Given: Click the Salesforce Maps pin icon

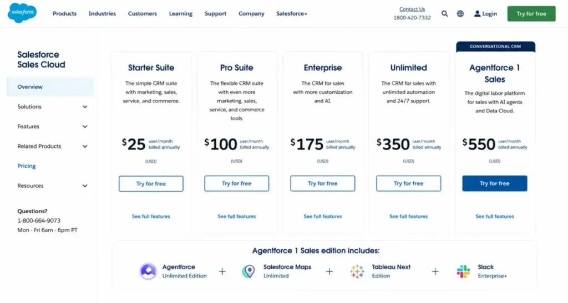Looking at the screenshot, I should point(248,271).
